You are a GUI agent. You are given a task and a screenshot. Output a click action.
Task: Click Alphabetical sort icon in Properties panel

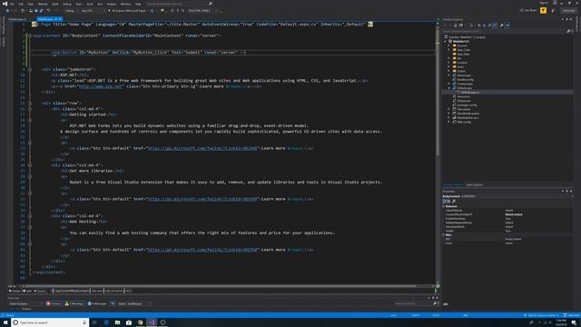[448, 201]
